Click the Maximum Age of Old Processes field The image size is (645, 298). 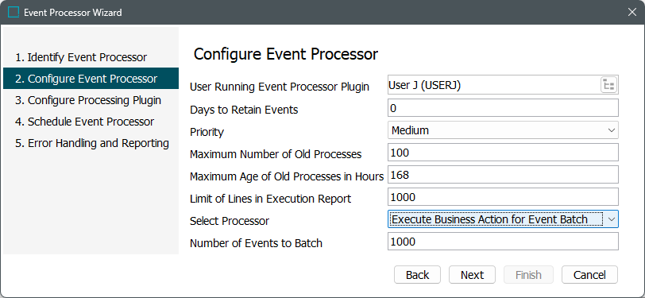(503, 175)
